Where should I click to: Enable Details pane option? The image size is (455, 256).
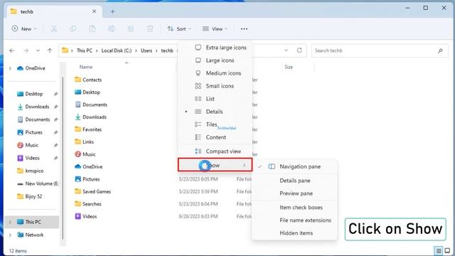pyautogui.click(x=294, y=181)
